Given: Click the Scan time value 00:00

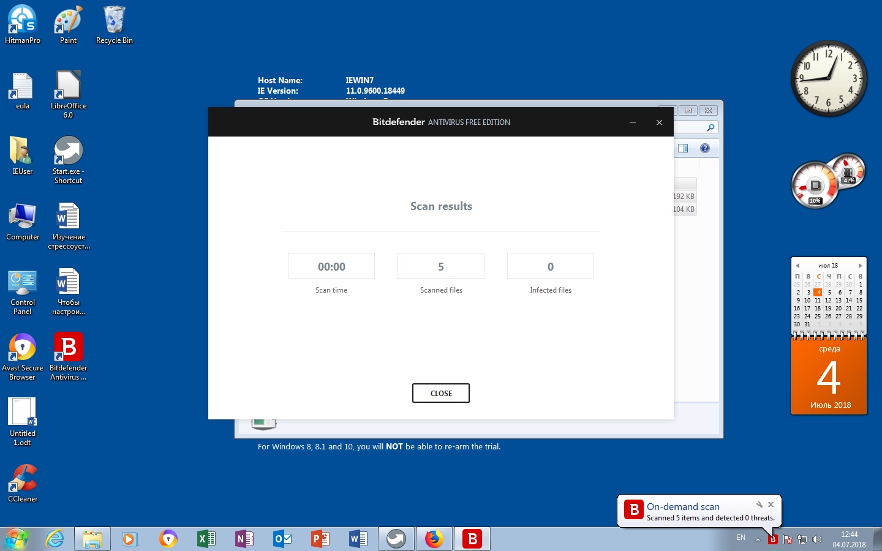Looking at the screenshot, I should (331, 266).
